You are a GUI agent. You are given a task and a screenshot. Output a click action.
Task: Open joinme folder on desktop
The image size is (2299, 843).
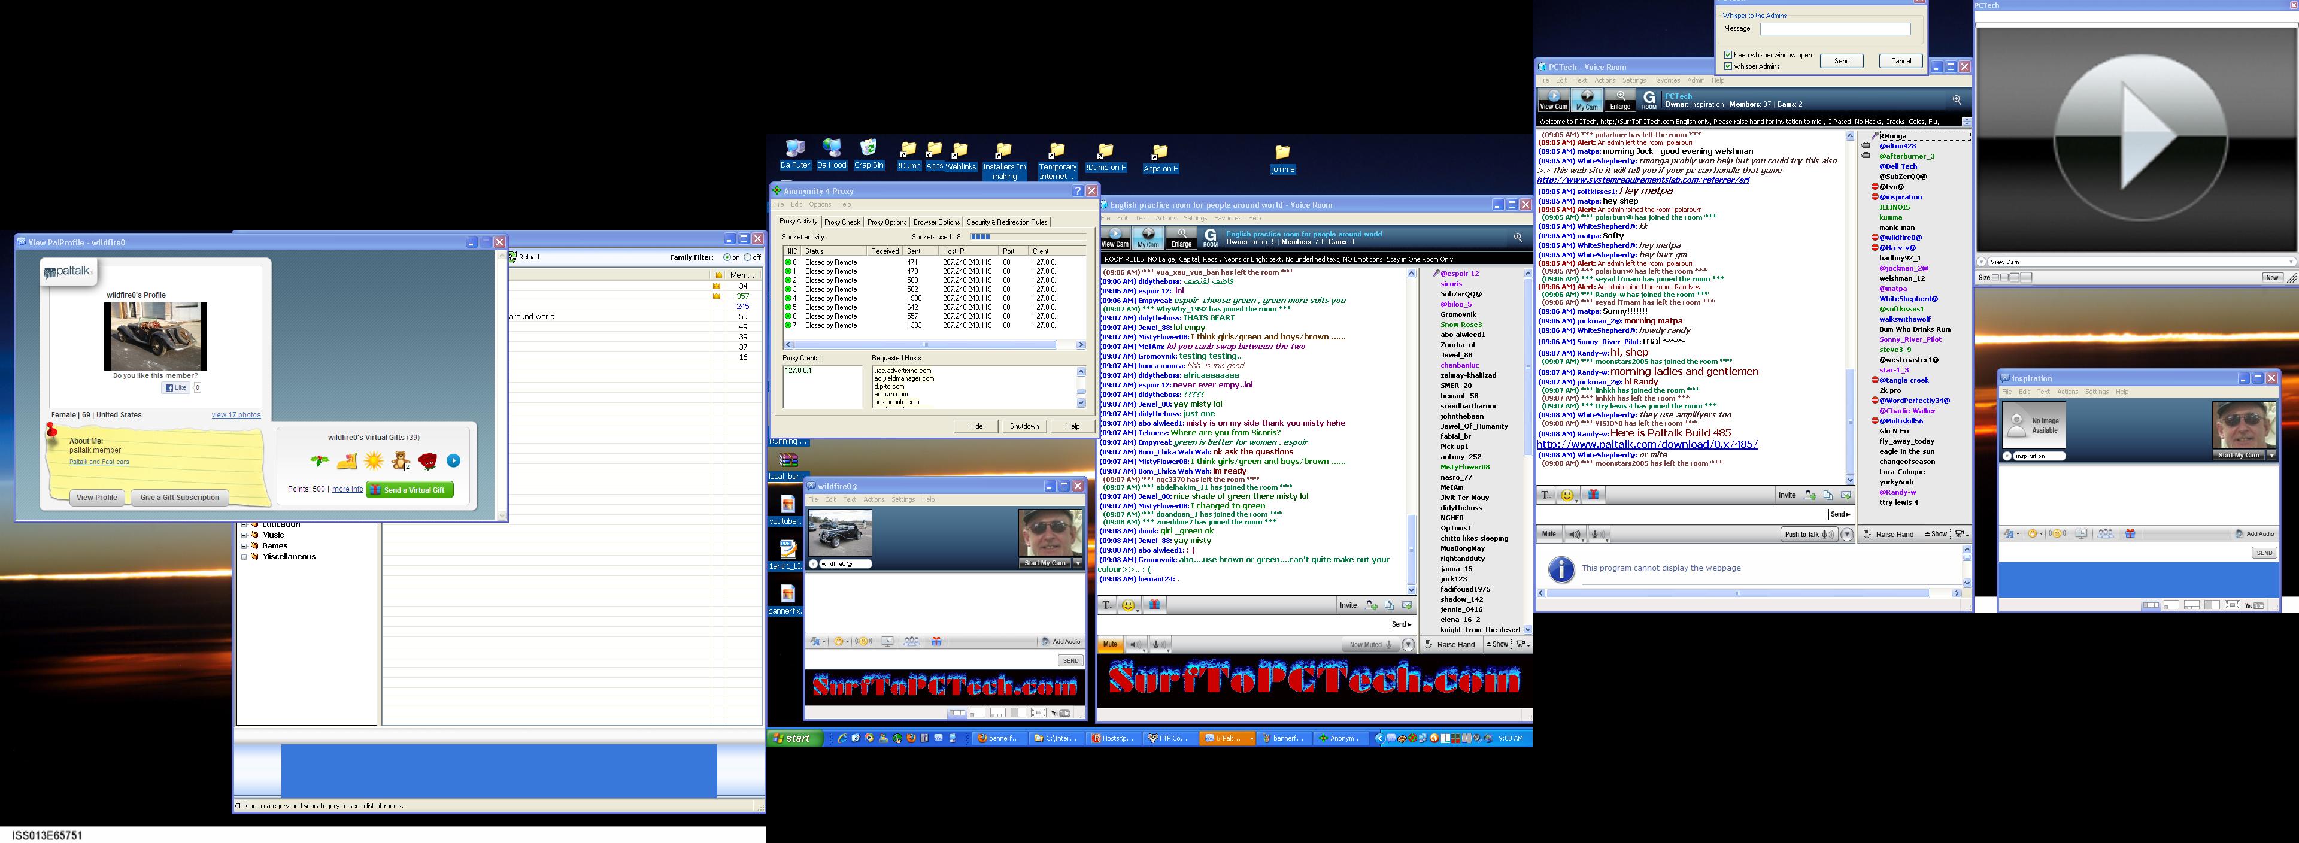click(x=1282, y=159)
